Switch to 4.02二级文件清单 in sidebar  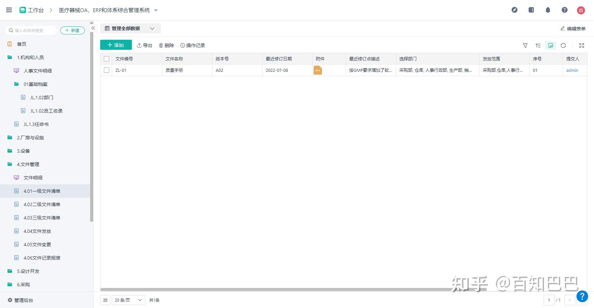(42, 204)
